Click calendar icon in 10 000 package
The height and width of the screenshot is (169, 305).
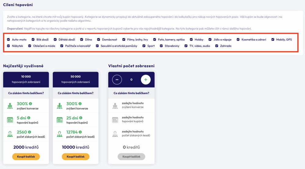pyautogui.click(x=10, y=120)
